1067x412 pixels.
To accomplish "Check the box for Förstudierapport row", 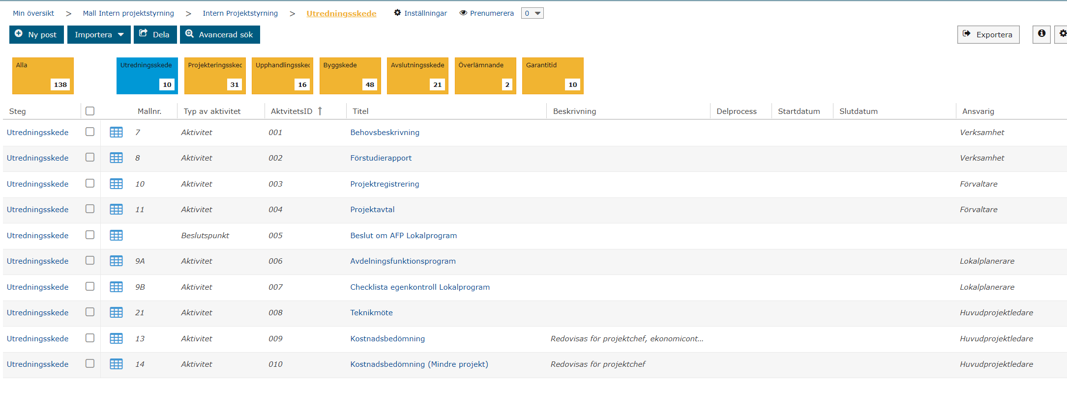I will point(90,157).
